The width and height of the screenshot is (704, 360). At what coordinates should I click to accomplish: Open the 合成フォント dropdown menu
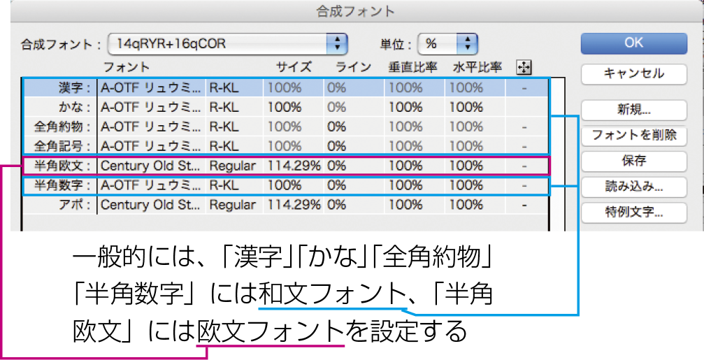(338, 44)
